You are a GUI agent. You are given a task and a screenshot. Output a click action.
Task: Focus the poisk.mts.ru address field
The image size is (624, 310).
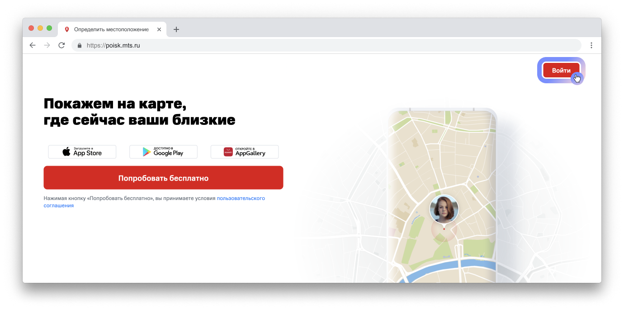tap(317, 45)
